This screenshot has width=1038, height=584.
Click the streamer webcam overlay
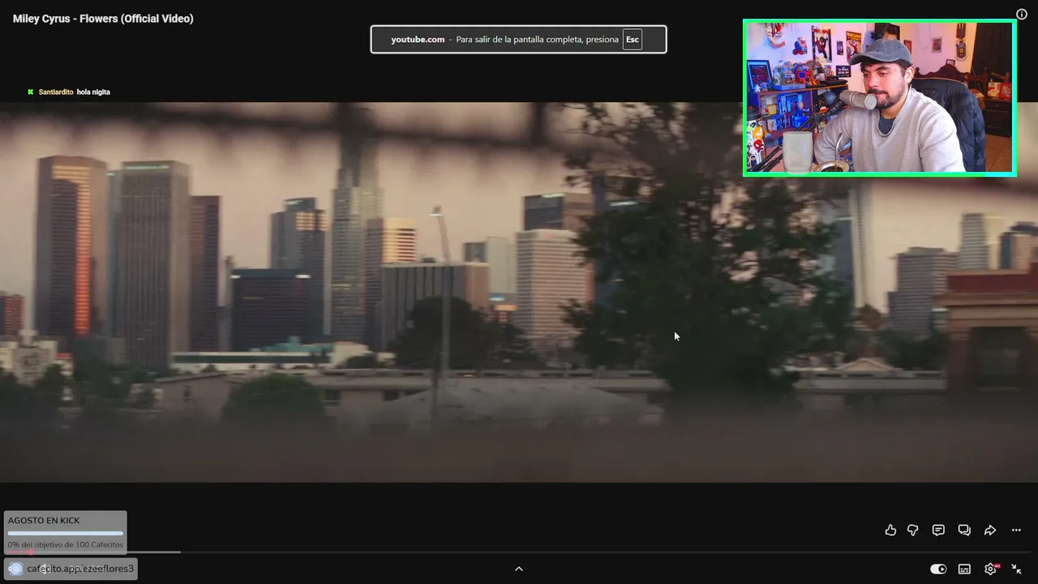(x=880, y=98)
